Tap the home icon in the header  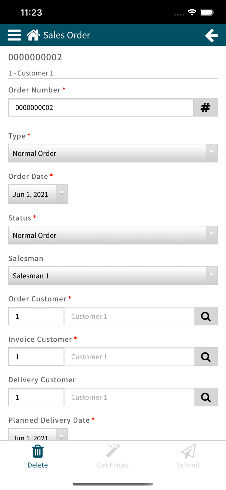33,35
